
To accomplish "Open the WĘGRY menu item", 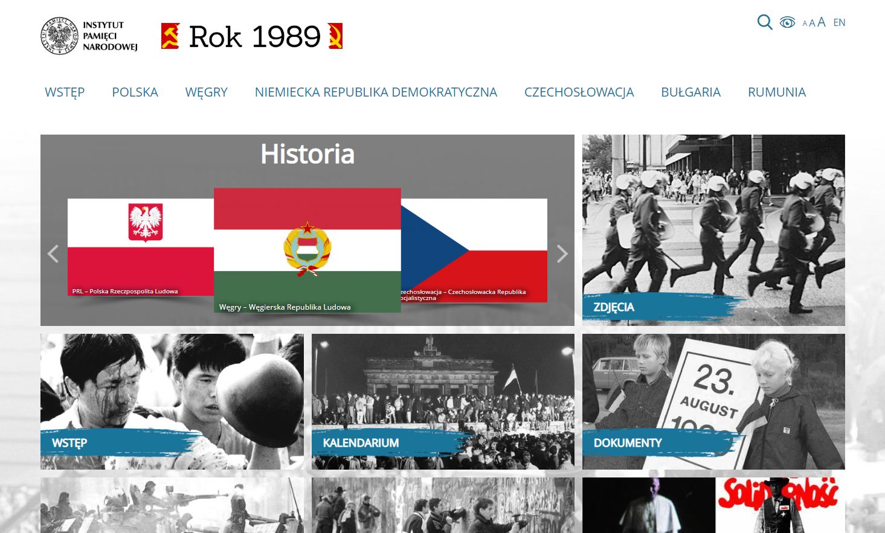I will pyautogui.click(x=206, y=92).
